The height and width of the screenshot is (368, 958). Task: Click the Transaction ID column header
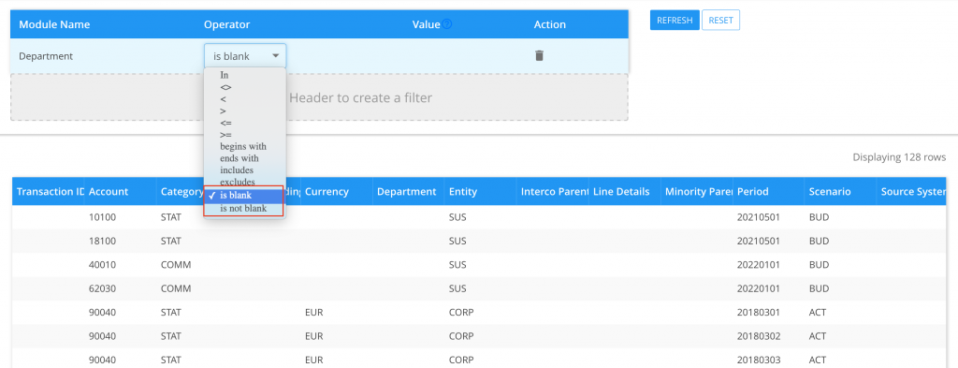[x=49, y=191]
